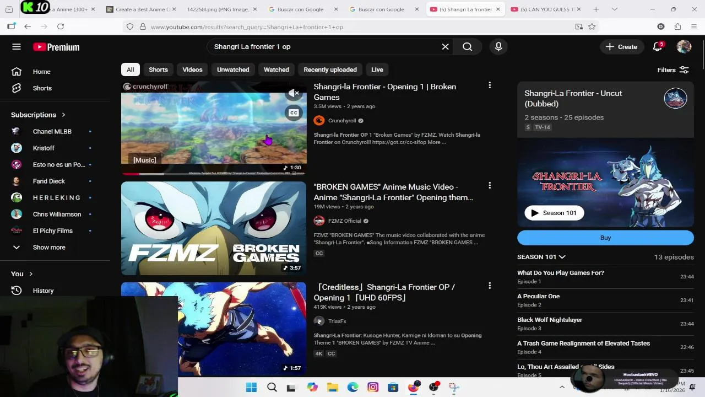Reload the page in browser toolbar
Viewport: 705px width, 397px height.
61,26
